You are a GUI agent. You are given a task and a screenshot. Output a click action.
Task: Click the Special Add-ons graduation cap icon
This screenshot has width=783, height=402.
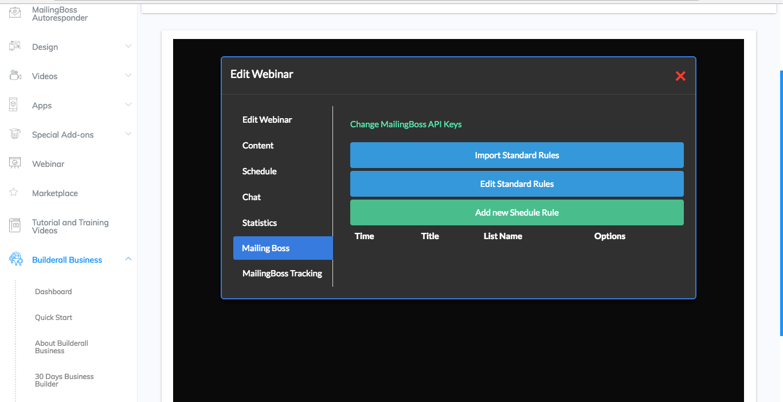(15, 134)
